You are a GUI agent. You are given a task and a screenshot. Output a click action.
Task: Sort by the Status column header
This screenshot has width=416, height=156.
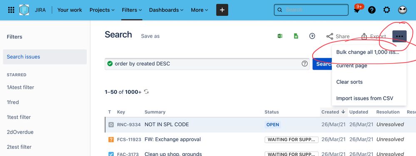[x=272, y=112]
